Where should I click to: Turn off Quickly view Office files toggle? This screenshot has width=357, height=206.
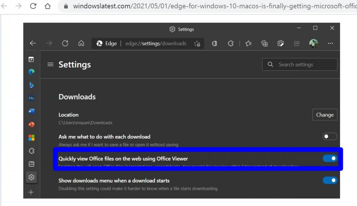click(x=330, y=158)
